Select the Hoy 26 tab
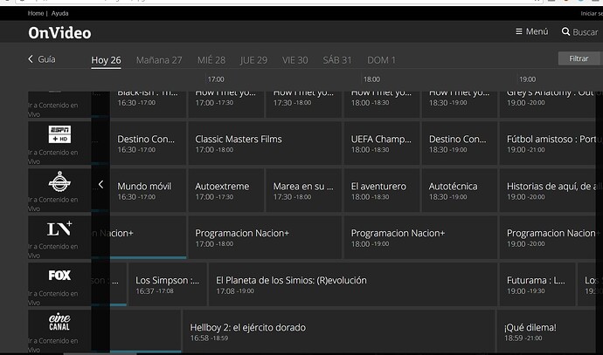The height and width of the screenshot is (355, 603). (106, 60)
